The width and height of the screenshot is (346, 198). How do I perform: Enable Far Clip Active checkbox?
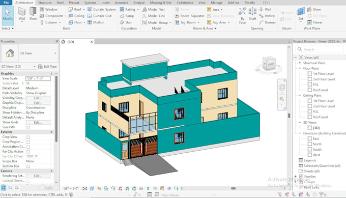point(28,152)
